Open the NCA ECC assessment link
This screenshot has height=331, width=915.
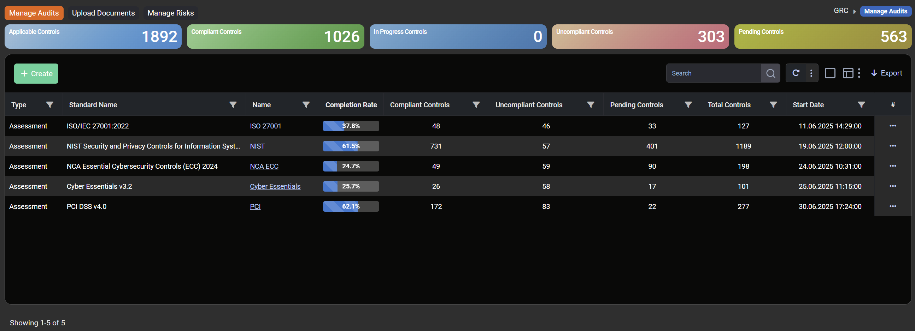click(264, 167)
